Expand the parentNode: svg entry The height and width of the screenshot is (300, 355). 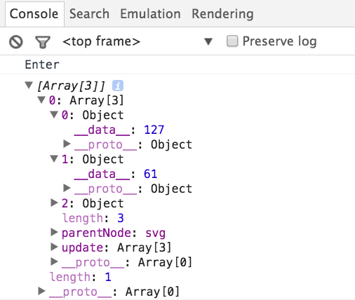[x=54, y=232]
